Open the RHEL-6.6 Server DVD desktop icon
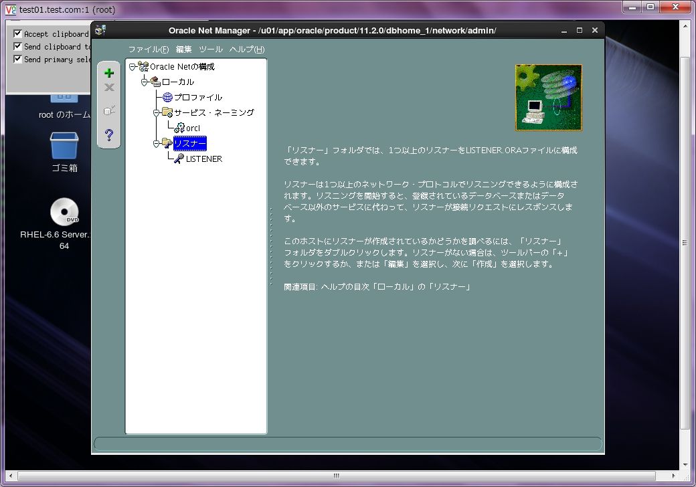Screen dimensions: 696x487 pos(64,211)
